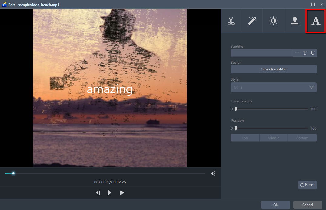Click the Transparency slider handle
The width and height of the screenshot is (326, 210).
pos(235,109)
